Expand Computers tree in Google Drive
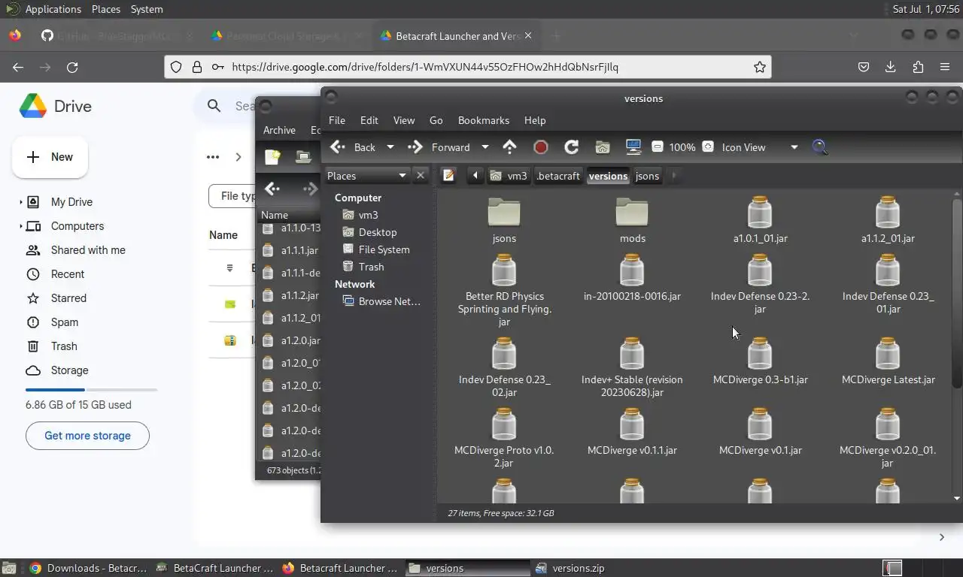Image resolution: width=963 pixels, height=577 pixels. click(20, 226)
